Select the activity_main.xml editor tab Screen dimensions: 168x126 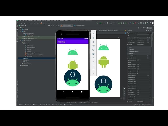click(x=67, y=25)
